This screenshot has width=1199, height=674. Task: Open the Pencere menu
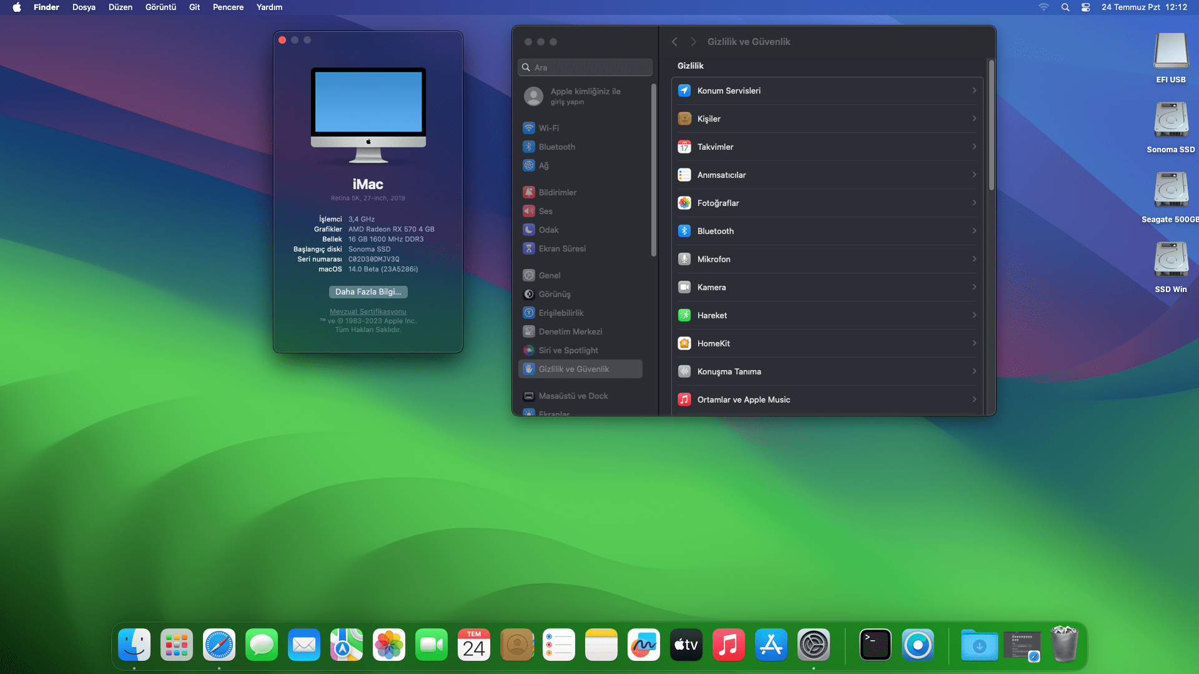(228, 7)
